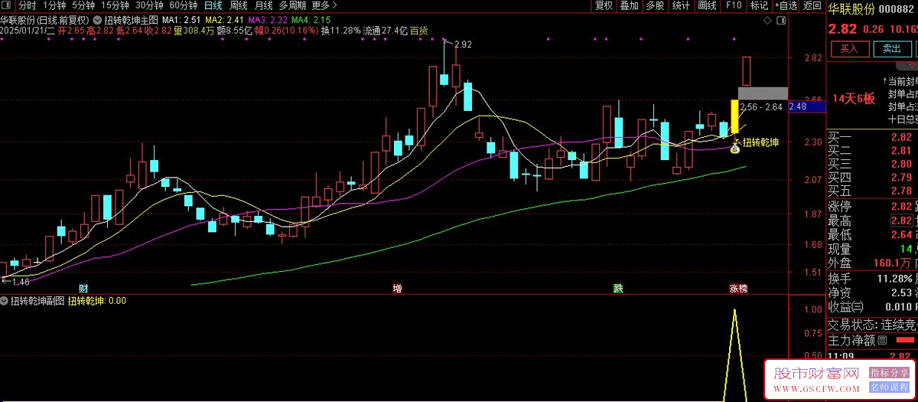Open the 统计 statistics tool
Image resolution: width=918 pixels, height=402 pixels.
680,5
